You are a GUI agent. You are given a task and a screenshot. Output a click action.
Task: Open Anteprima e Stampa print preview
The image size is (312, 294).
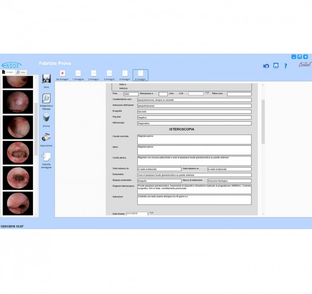click(46, 99)
